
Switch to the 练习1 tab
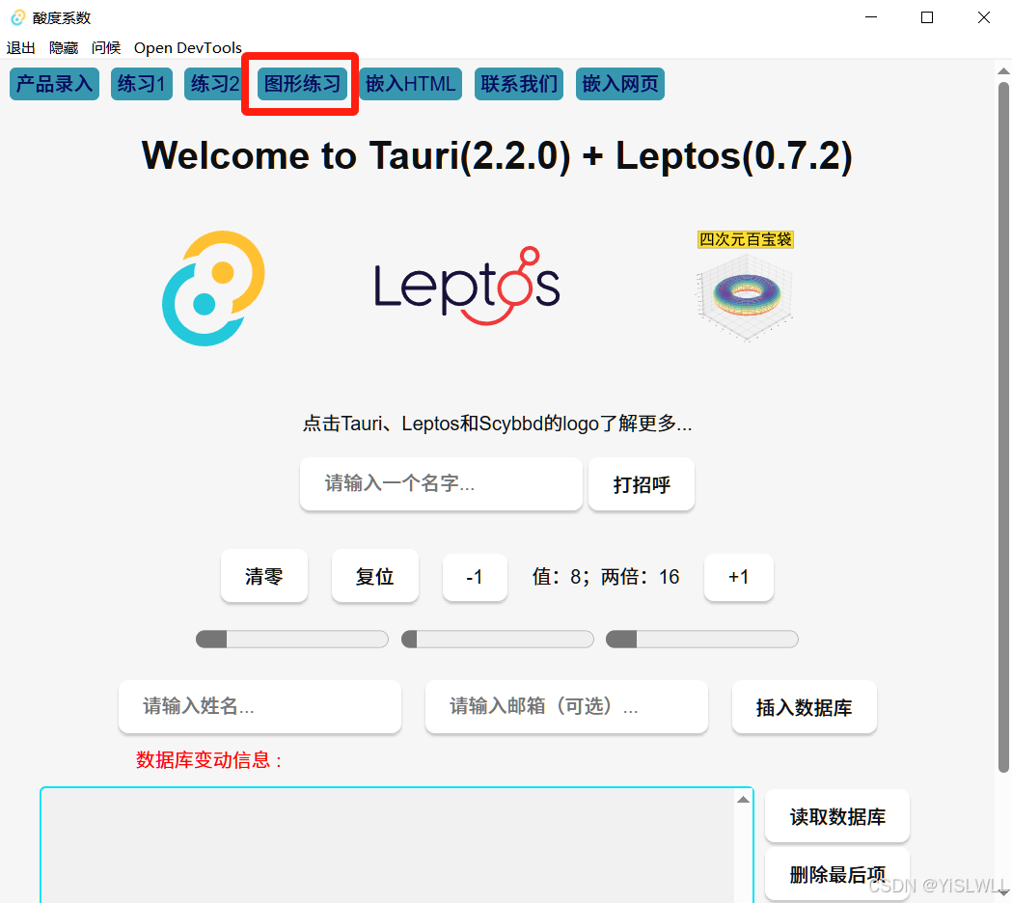click(142, 84)
